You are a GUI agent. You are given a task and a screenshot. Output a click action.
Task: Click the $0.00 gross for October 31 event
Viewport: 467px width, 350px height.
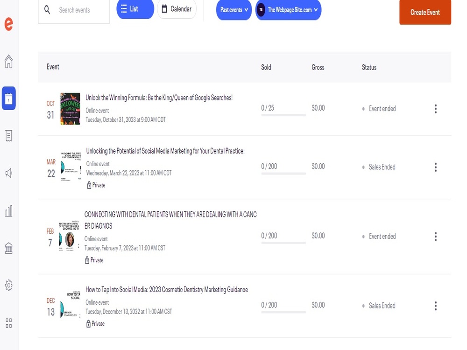tap(318, 108)
